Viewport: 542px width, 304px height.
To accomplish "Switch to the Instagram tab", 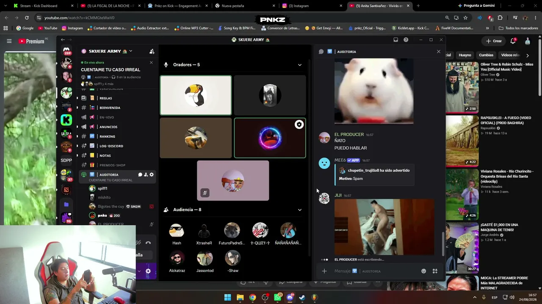I will pyautogui.click(x=311, y=6).
